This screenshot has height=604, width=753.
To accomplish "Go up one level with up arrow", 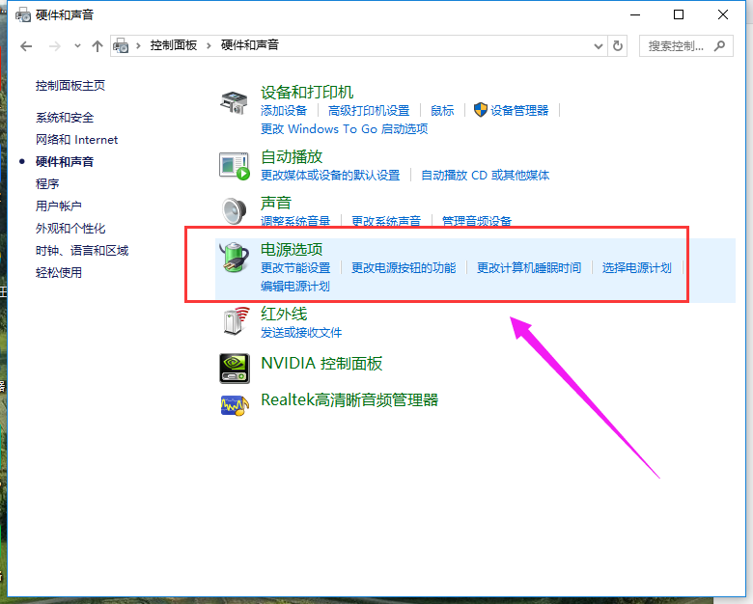I will (x=97, y=45).
